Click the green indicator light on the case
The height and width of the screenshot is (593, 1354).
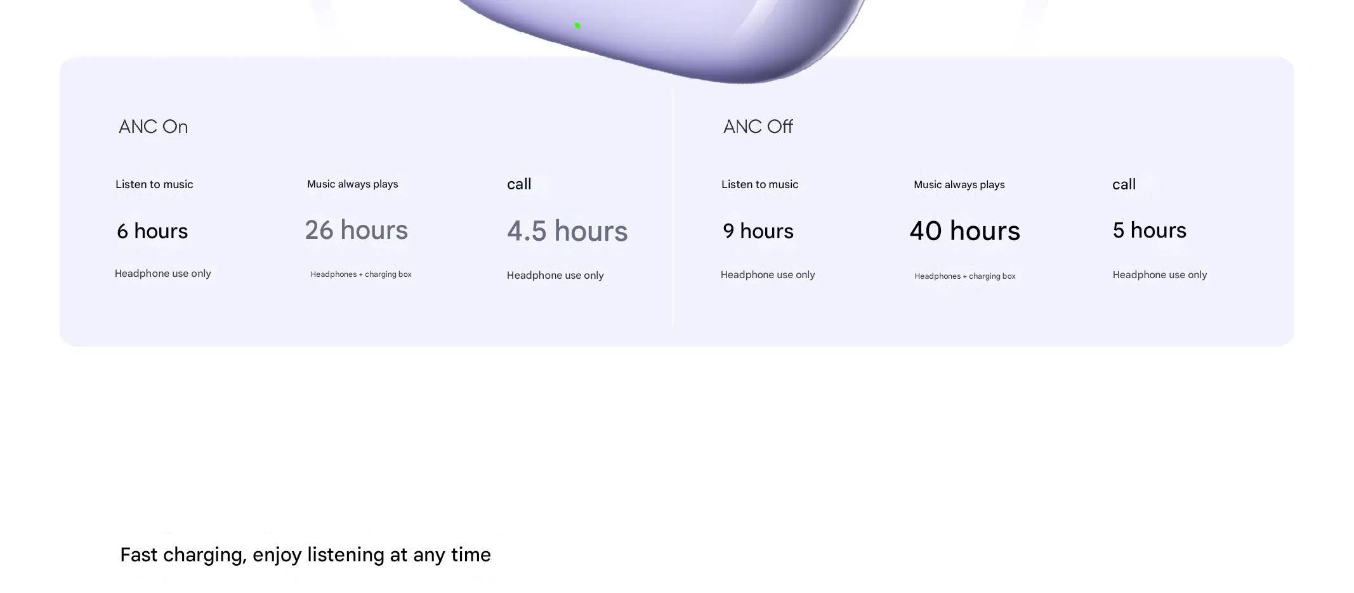click(577, 25)
